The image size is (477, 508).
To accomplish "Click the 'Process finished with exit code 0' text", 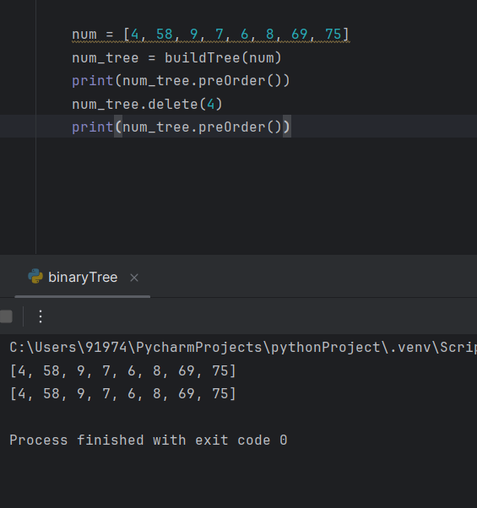I will pos(149,440).
